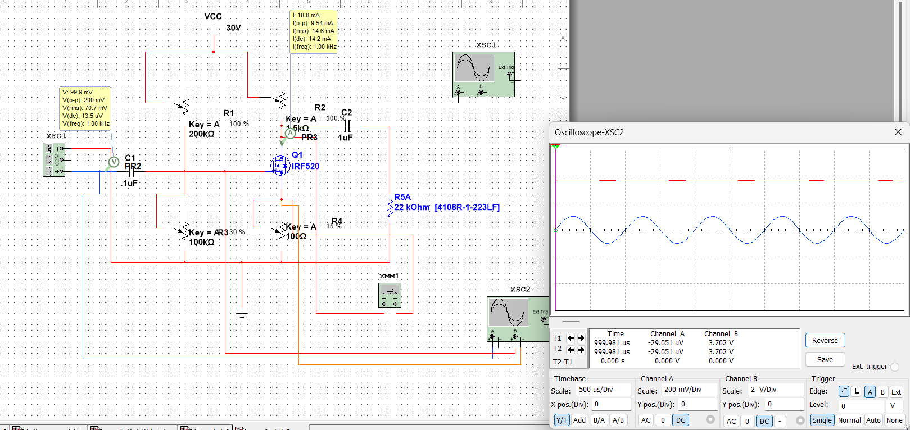The width and height of the screenshot is (910, 430).
Task: Select the XMM1 multimeter instrument
Action: [390, 295]
